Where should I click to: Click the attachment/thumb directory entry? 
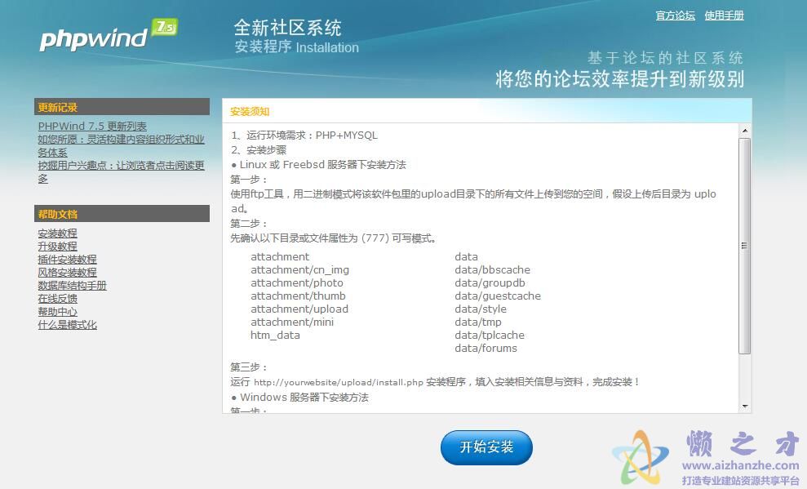(298, 296)
